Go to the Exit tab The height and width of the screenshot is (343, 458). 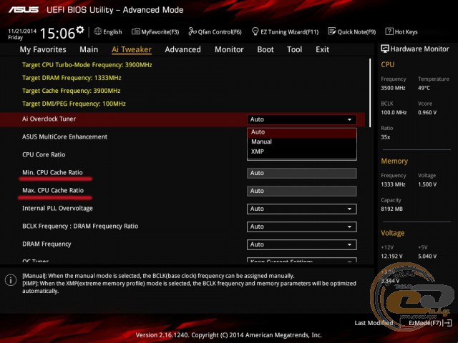tap(322, 49)
